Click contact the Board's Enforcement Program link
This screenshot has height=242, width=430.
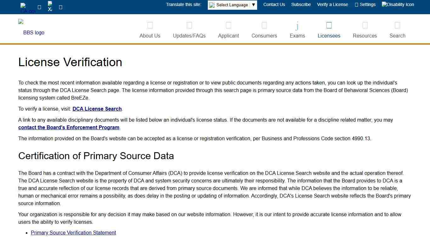tap(69, 127)
